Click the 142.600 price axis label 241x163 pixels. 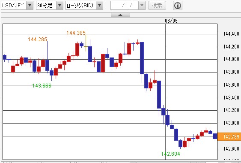pyautogui.click(x=231, y=149)
